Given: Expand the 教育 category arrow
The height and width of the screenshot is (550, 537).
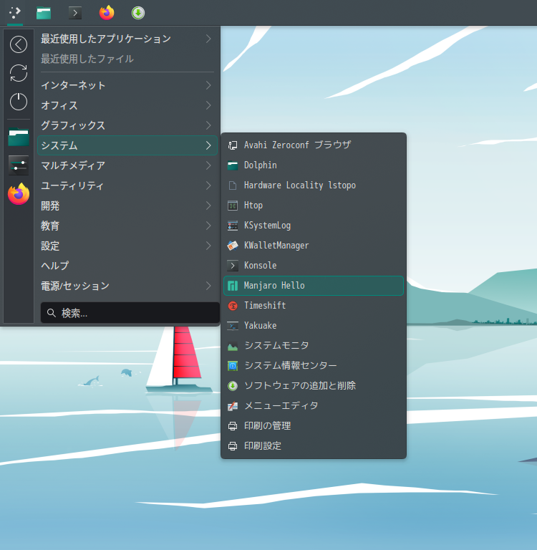Looking at the screenshot, I should [208, 226].
